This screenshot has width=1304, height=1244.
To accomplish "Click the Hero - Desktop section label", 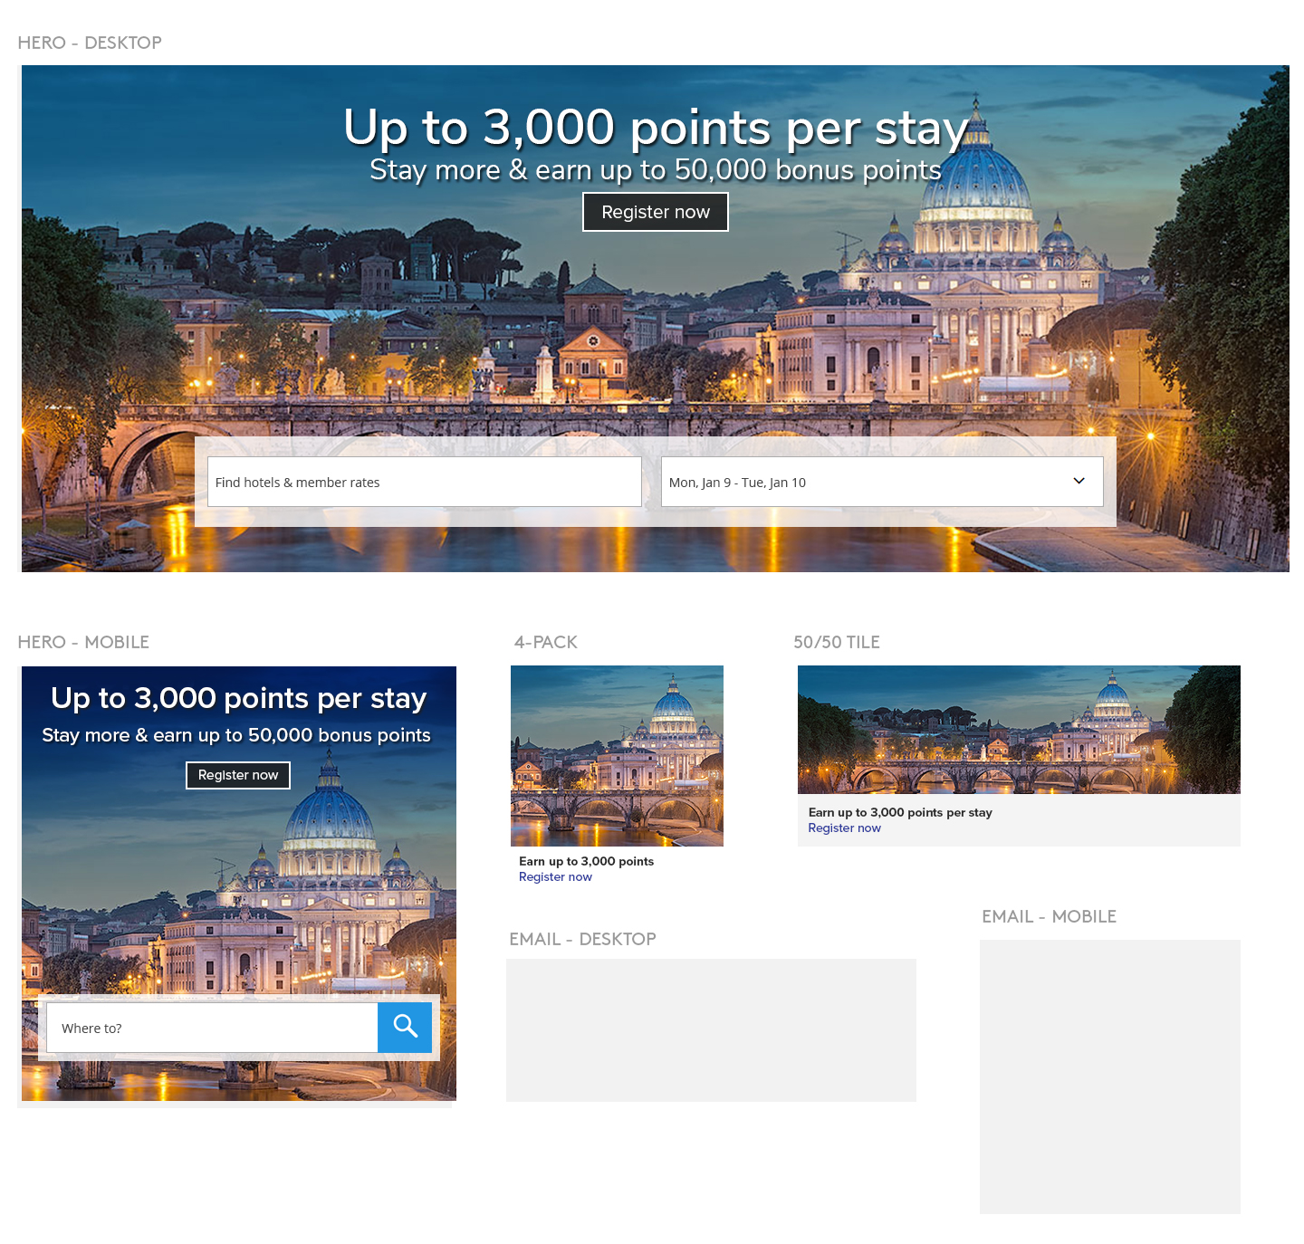I will coord(90,43).
